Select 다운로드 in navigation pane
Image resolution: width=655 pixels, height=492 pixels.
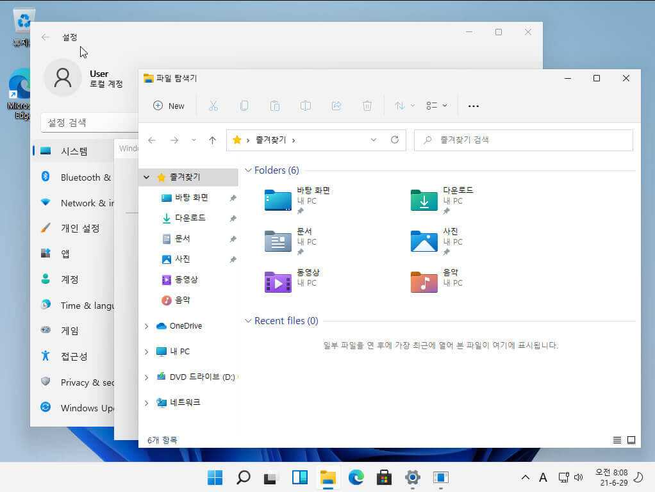pyautogui.click(x=190, y=218)
